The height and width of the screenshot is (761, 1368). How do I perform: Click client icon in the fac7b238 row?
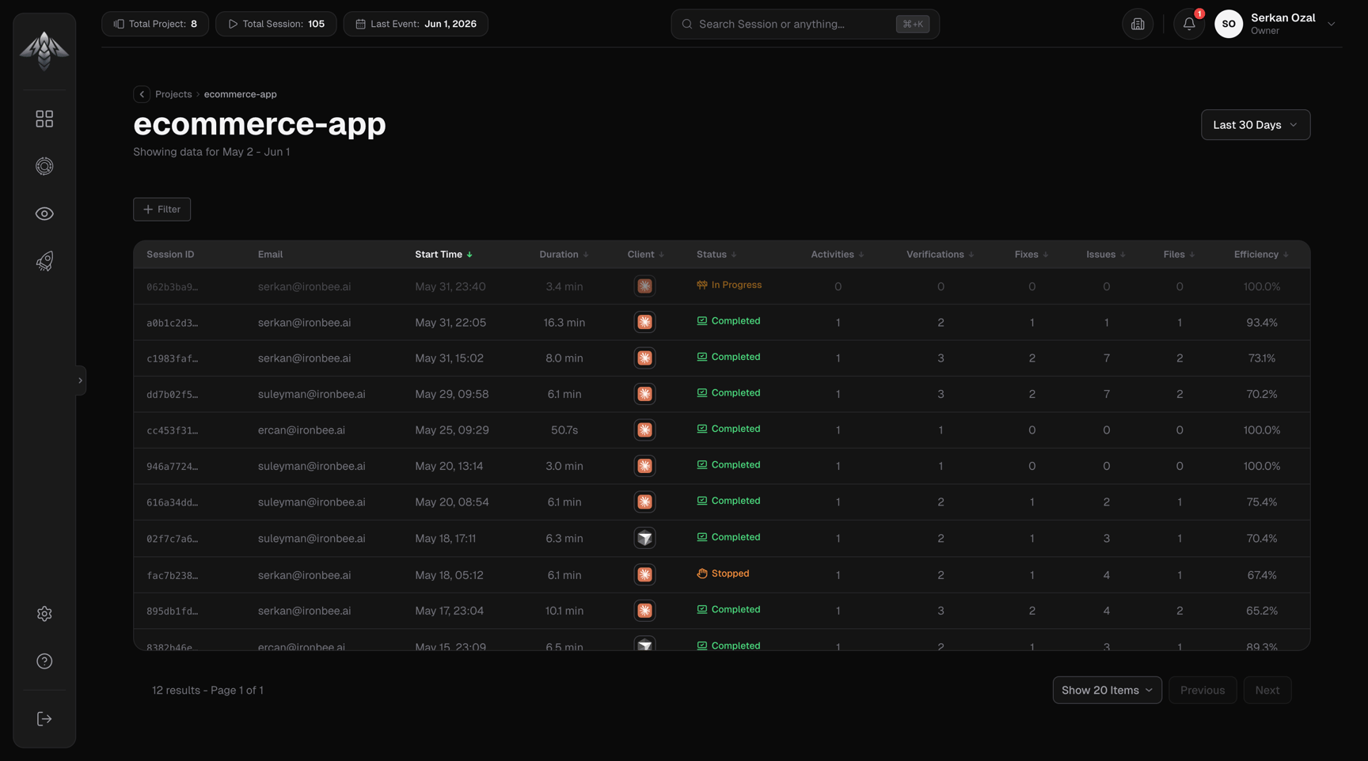point(644,574)
